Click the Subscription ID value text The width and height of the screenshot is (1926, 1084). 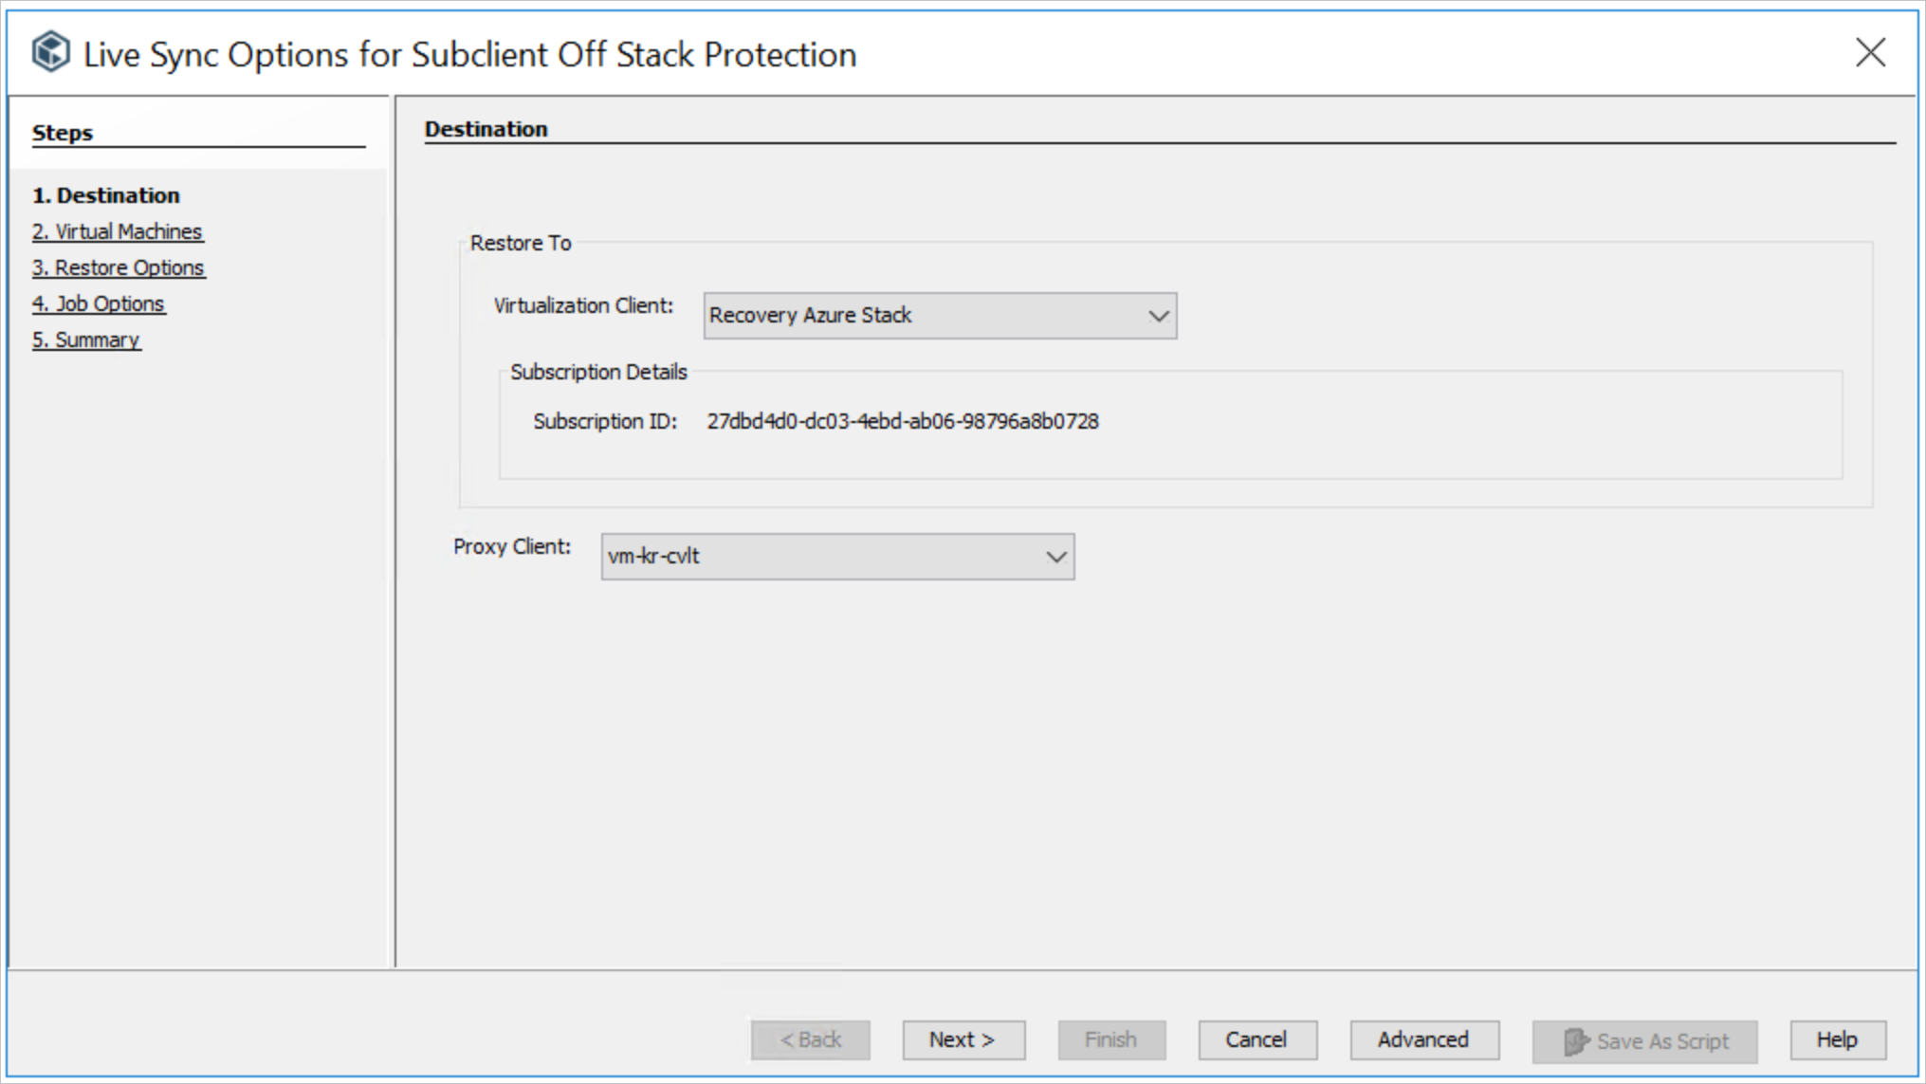pyautogui.click(x=902, y=421)
